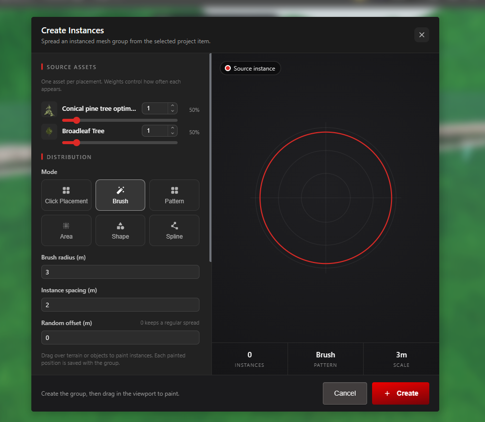485x422 pixels.
Task: Select Click Placement distribution mode
Action: pos(66,195)
